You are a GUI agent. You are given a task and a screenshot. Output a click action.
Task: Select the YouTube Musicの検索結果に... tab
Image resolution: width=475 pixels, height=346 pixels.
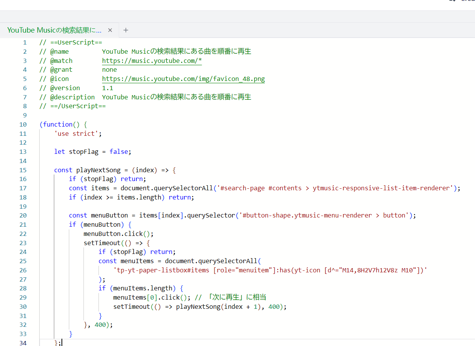click(x=54, y=30)
